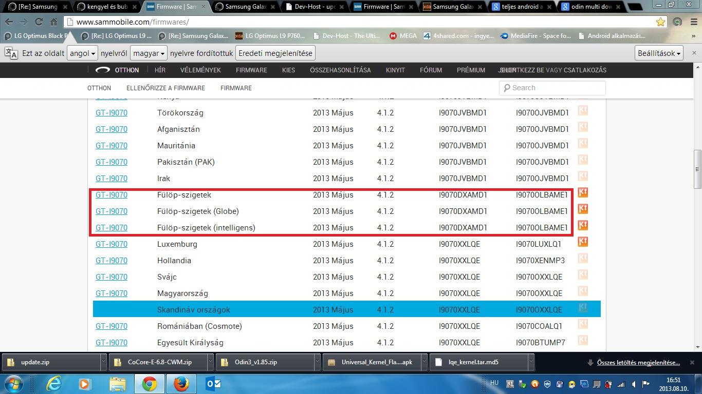Click the Kies icon in Irak row
The height and width of the screenshot is (394, 702).
coord(583,176)
